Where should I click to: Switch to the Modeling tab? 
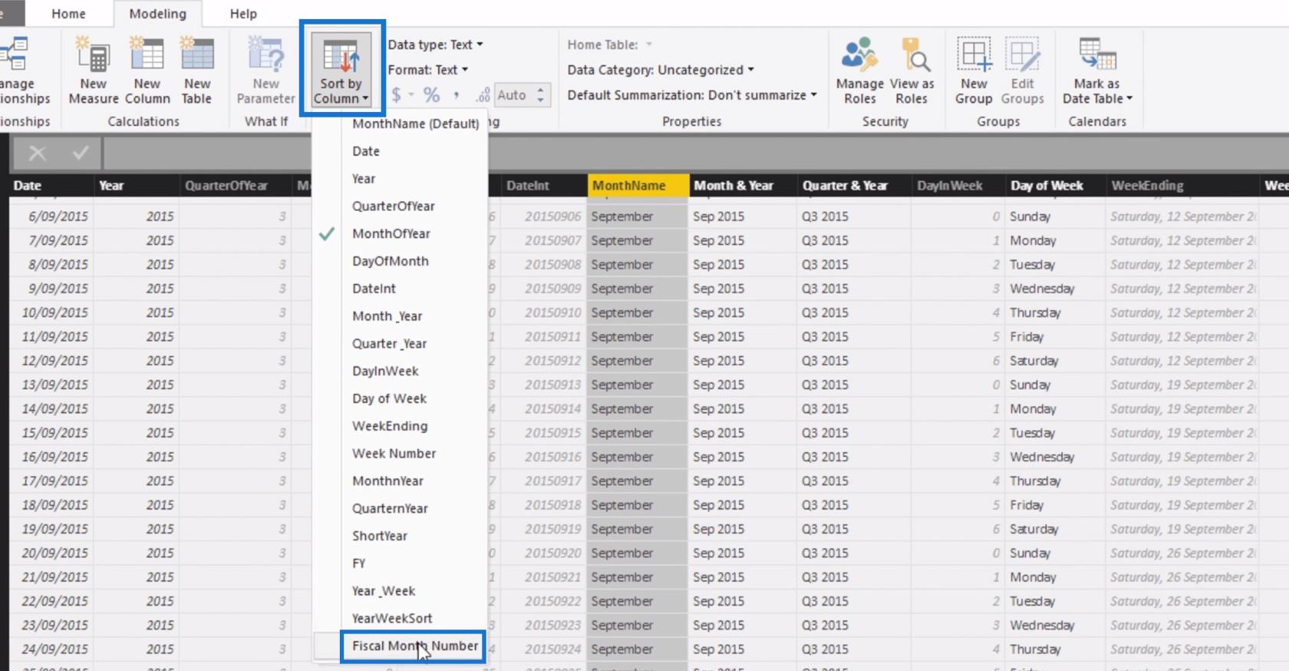157,14
